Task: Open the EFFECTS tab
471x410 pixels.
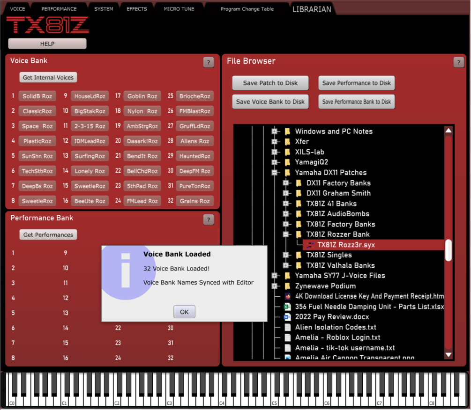Action: pyautogui.click(x=137, y=9)
